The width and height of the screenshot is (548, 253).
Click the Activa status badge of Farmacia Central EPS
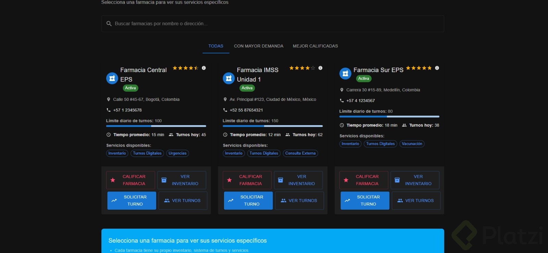[130, 88]
